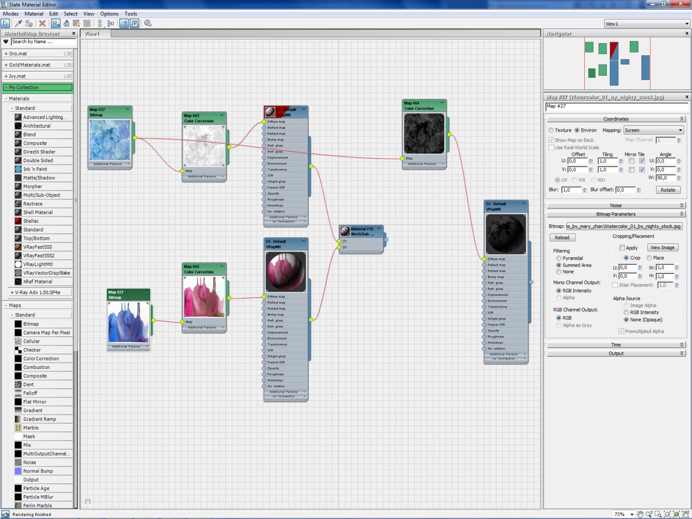
Task: Activate the Zoom Region tool
Action: 658,514
